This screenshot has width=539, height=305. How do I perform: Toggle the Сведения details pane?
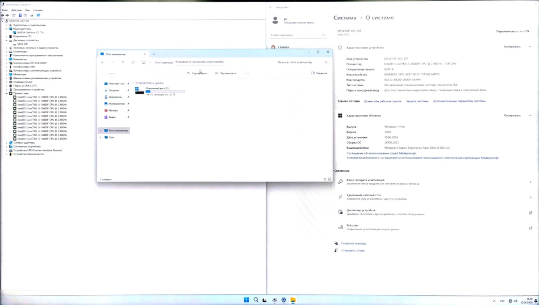coord(319,73)
